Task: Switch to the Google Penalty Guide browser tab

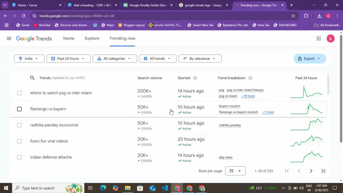Action: click(x=148, y=5)
